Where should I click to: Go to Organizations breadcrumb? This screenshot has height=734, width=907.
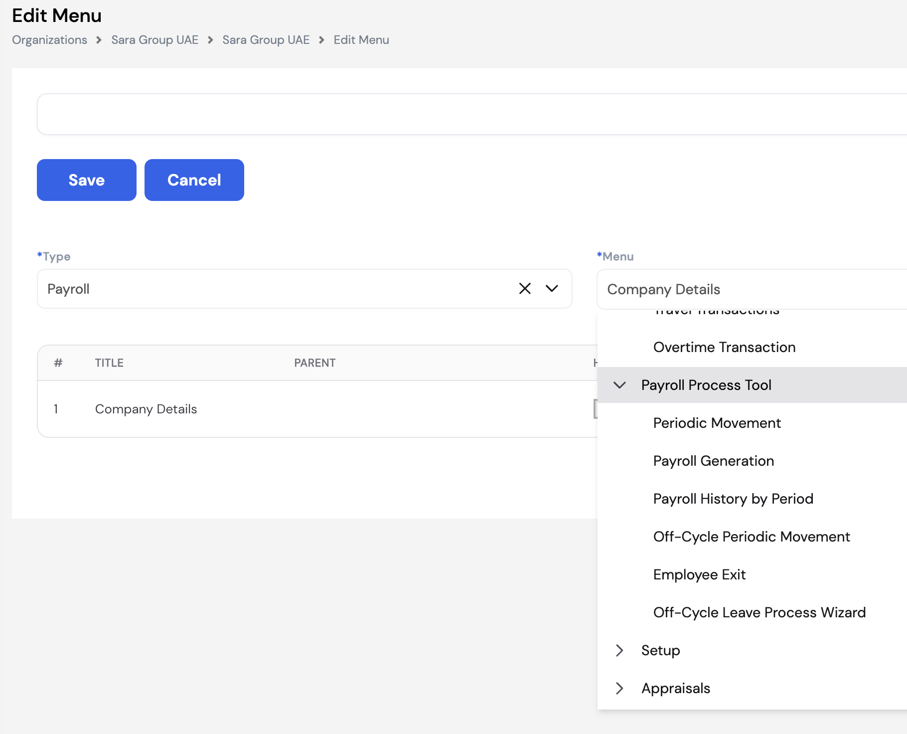coord(49,40)
